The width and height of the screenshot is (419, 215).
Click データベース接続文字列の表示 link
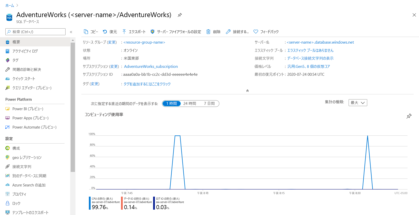tap(310, 58)
